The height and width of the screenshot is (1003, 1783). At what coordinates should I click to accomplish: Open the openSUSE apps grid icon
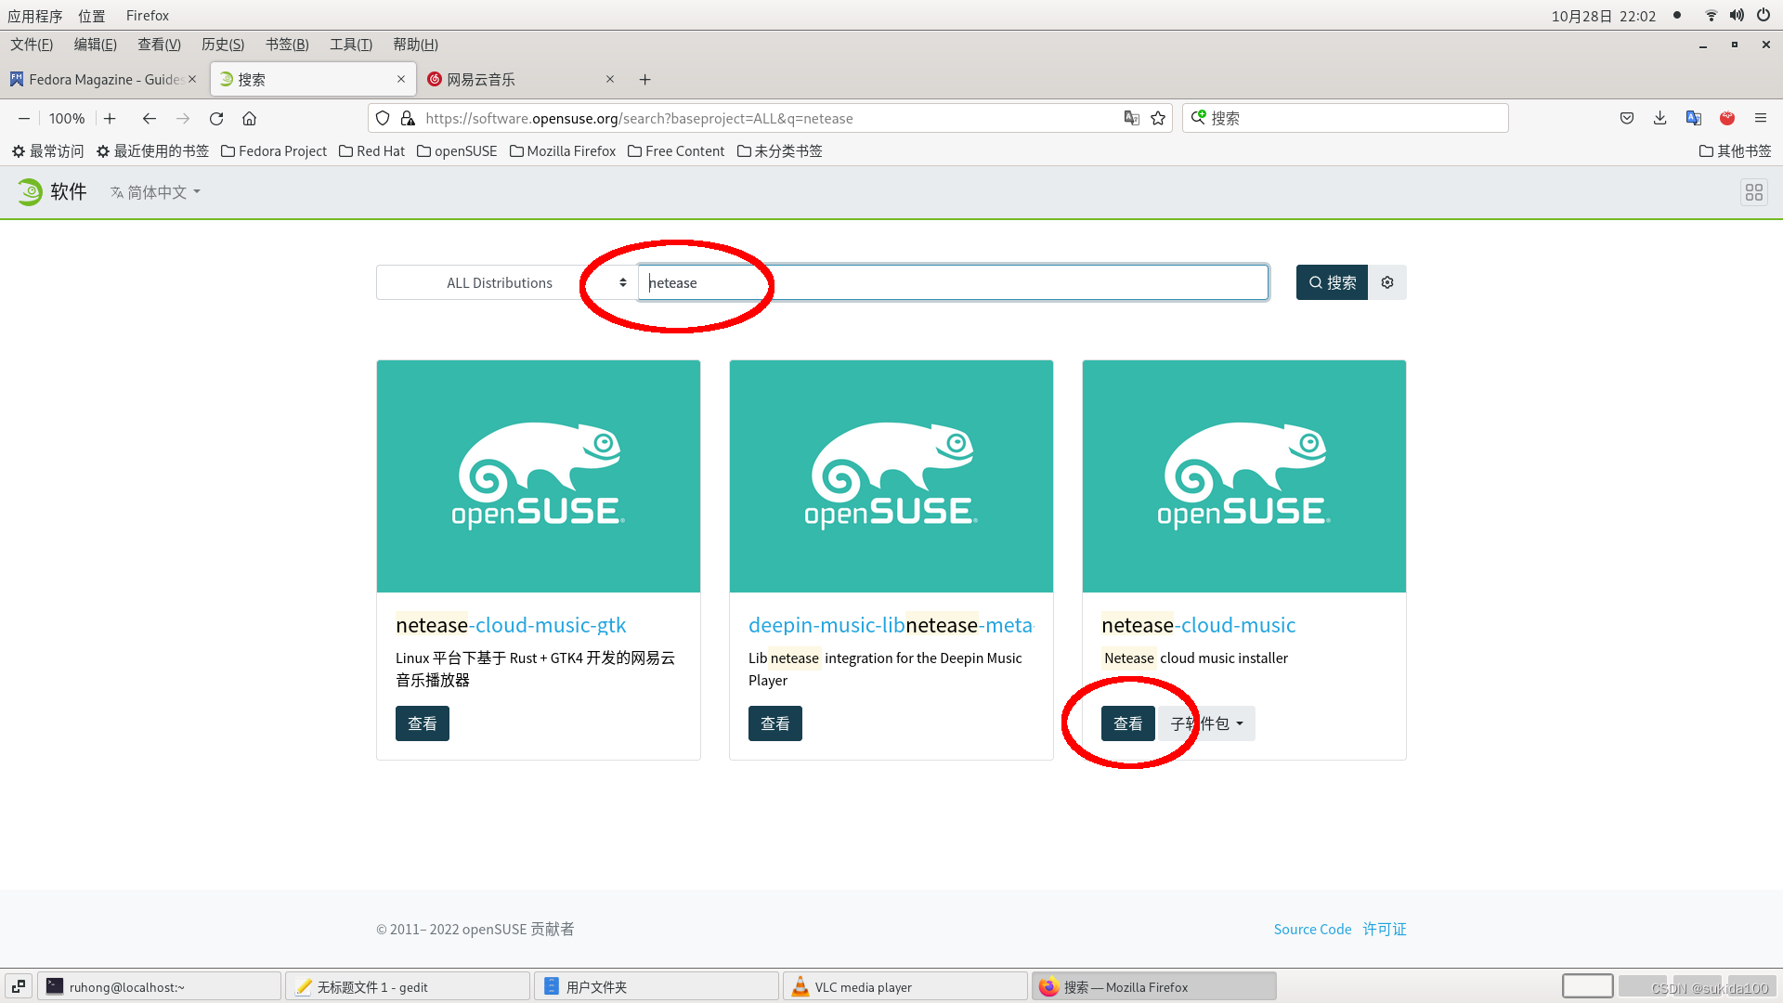[x=1754, y=192]
